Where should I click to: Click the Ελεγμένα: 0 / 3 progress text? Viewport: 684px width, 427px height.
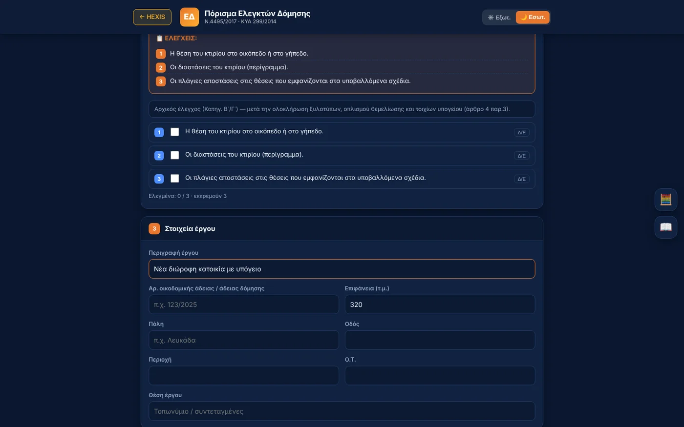188,196
